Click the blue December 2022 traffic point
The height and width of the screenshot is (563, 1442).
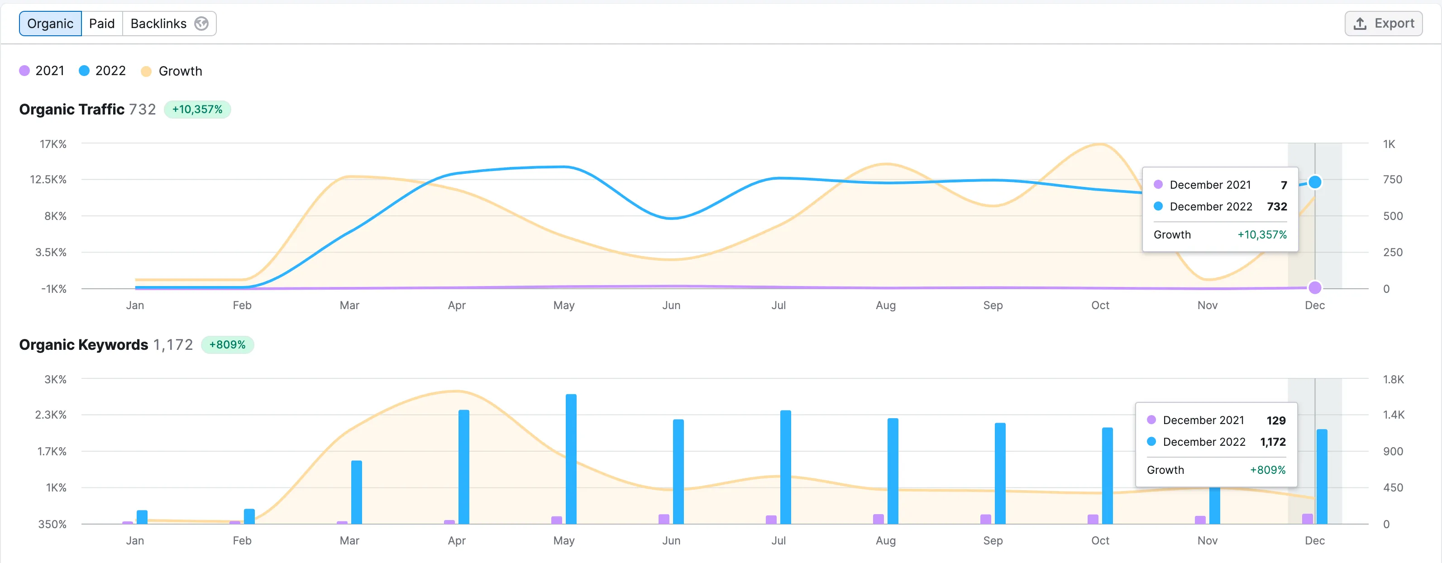(x=1315, y=182)
